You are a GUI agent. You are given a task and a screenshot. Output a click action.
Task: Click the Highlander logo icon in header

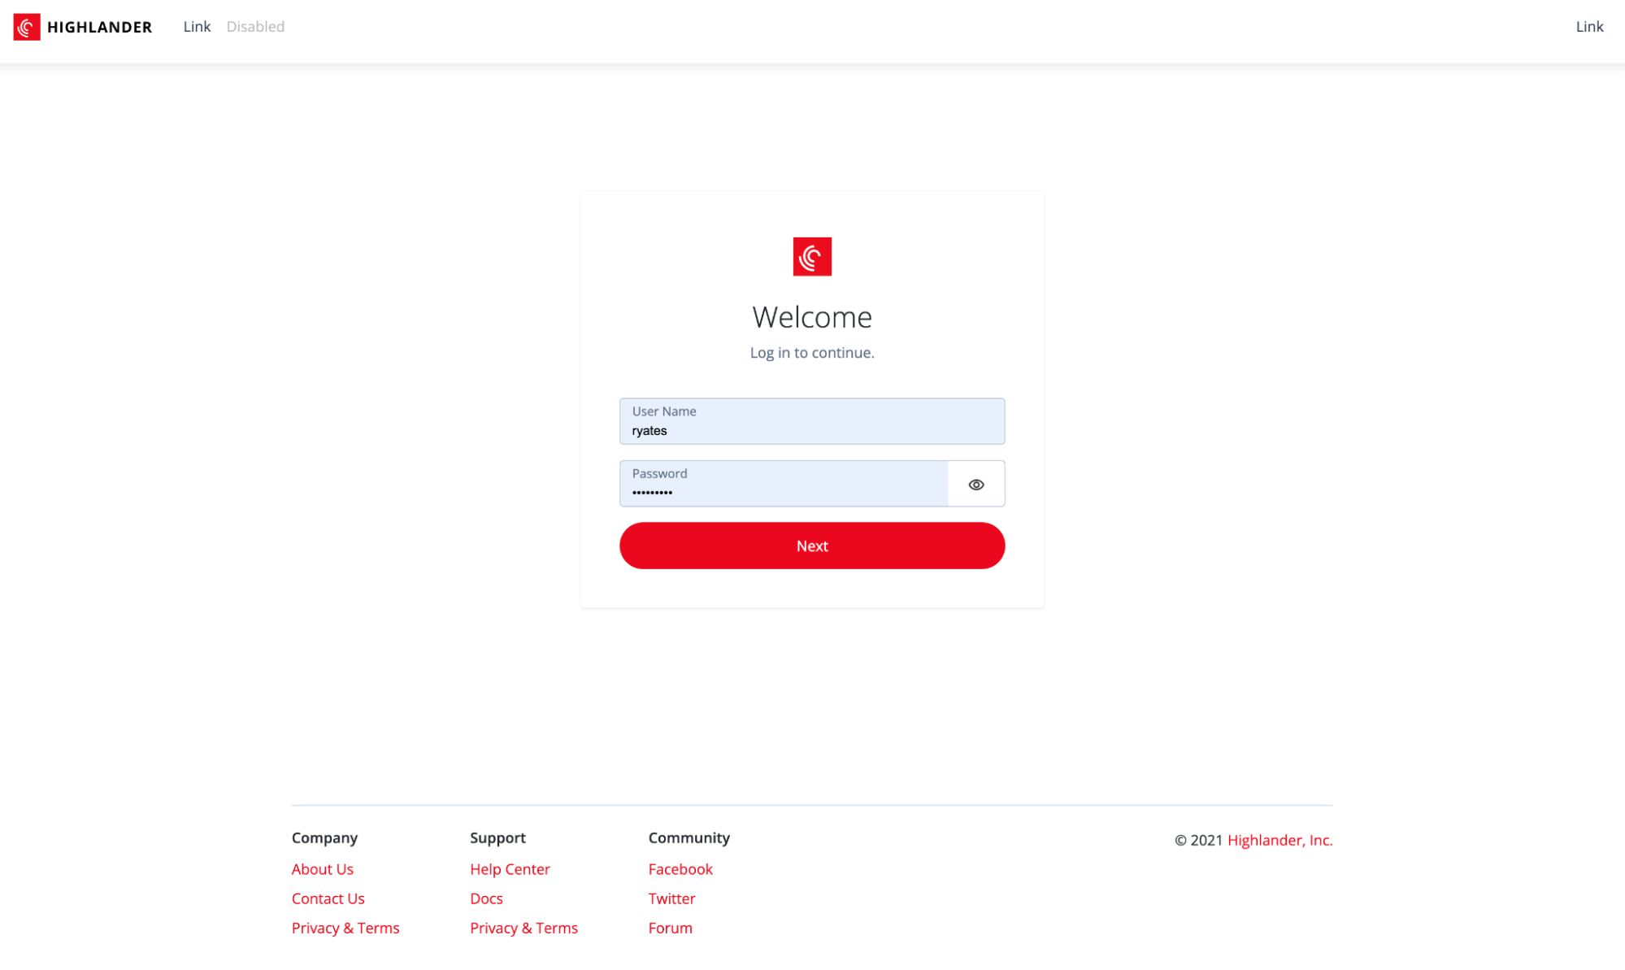pos(27,27)
